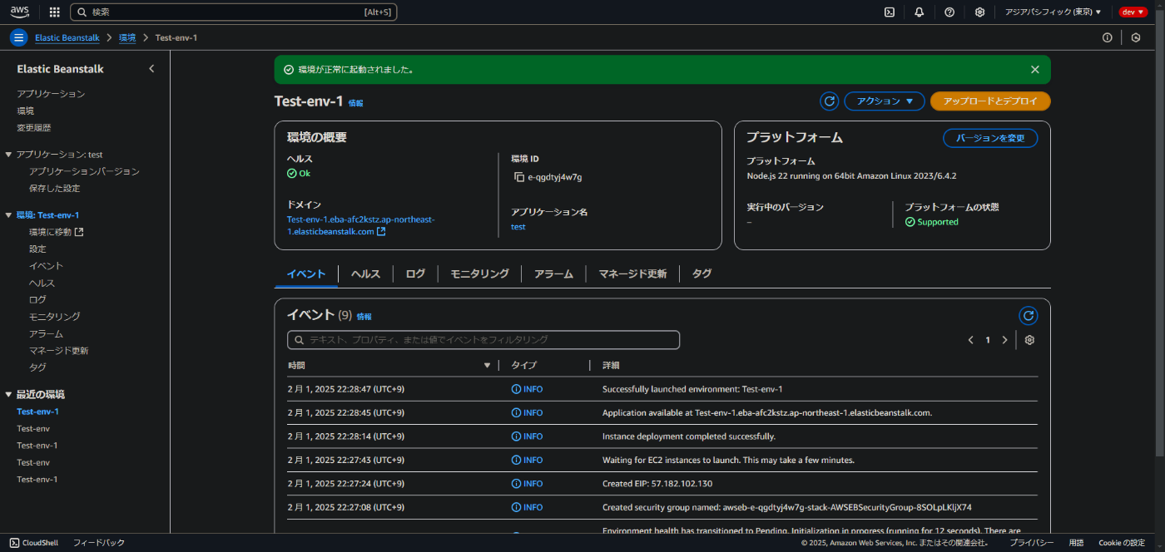Switch to the イベント tab
Screen dimensions: 1165x552
click(305, 274)
